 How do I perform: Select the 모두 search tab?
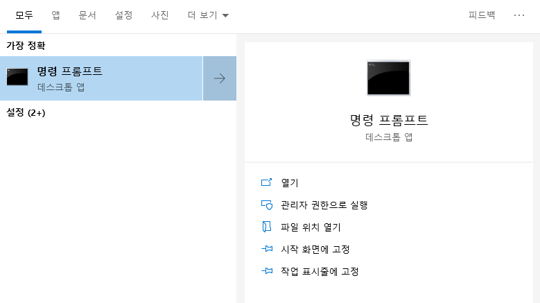coord(24,15)
